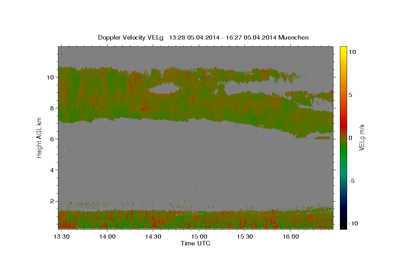The width and height of the screenshot is (412, 275).
Task: Click the height tick label 8
Action: click(52, 108)
